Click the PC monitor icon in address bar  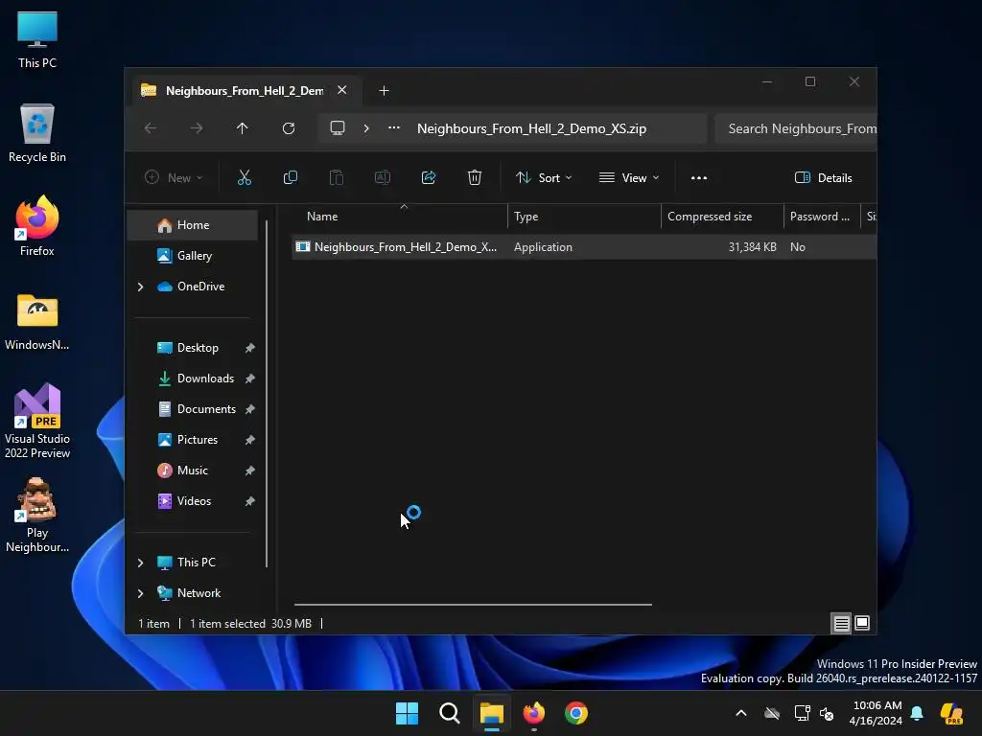click(x=338, y=128)
